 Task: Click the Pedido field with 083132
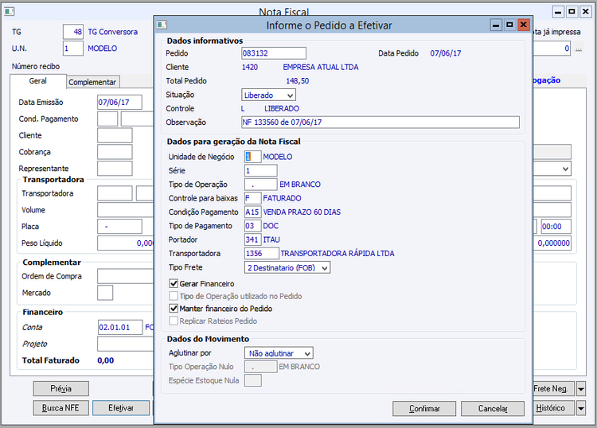coord(274,53)
